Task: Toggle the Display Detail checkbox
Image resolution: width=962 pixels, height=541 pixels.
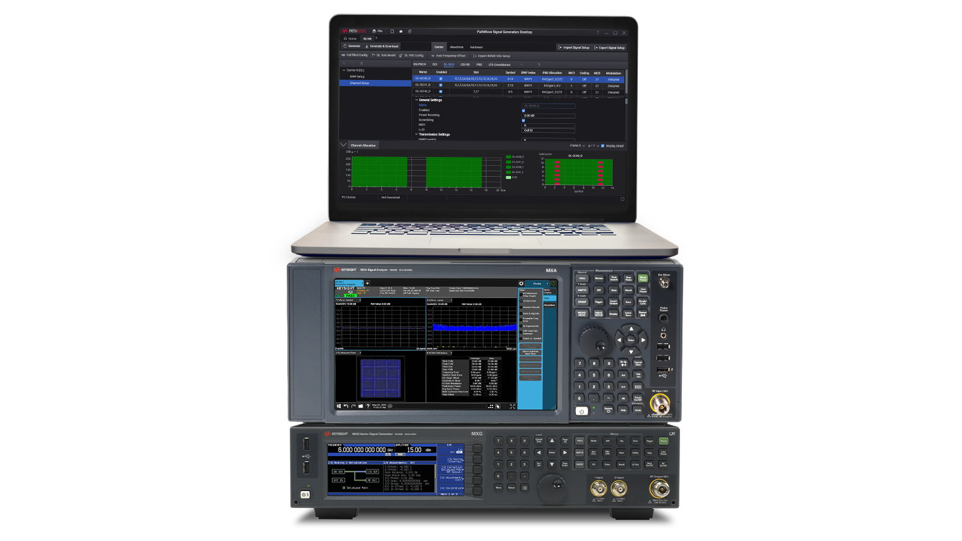Action: [602, 145]
